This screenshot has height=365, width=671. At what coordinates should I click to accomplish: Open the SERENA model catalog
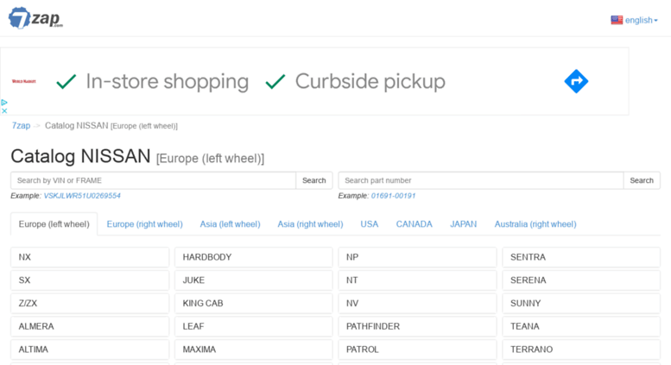(581, 280)
